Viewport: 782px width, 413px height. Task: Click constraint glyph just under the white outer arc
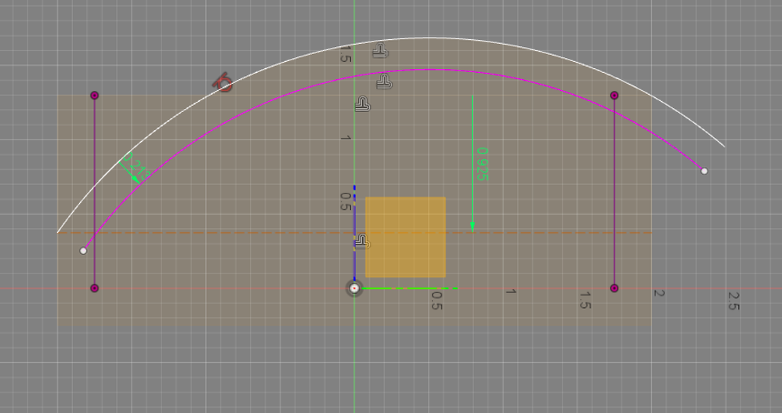point(380,51)
